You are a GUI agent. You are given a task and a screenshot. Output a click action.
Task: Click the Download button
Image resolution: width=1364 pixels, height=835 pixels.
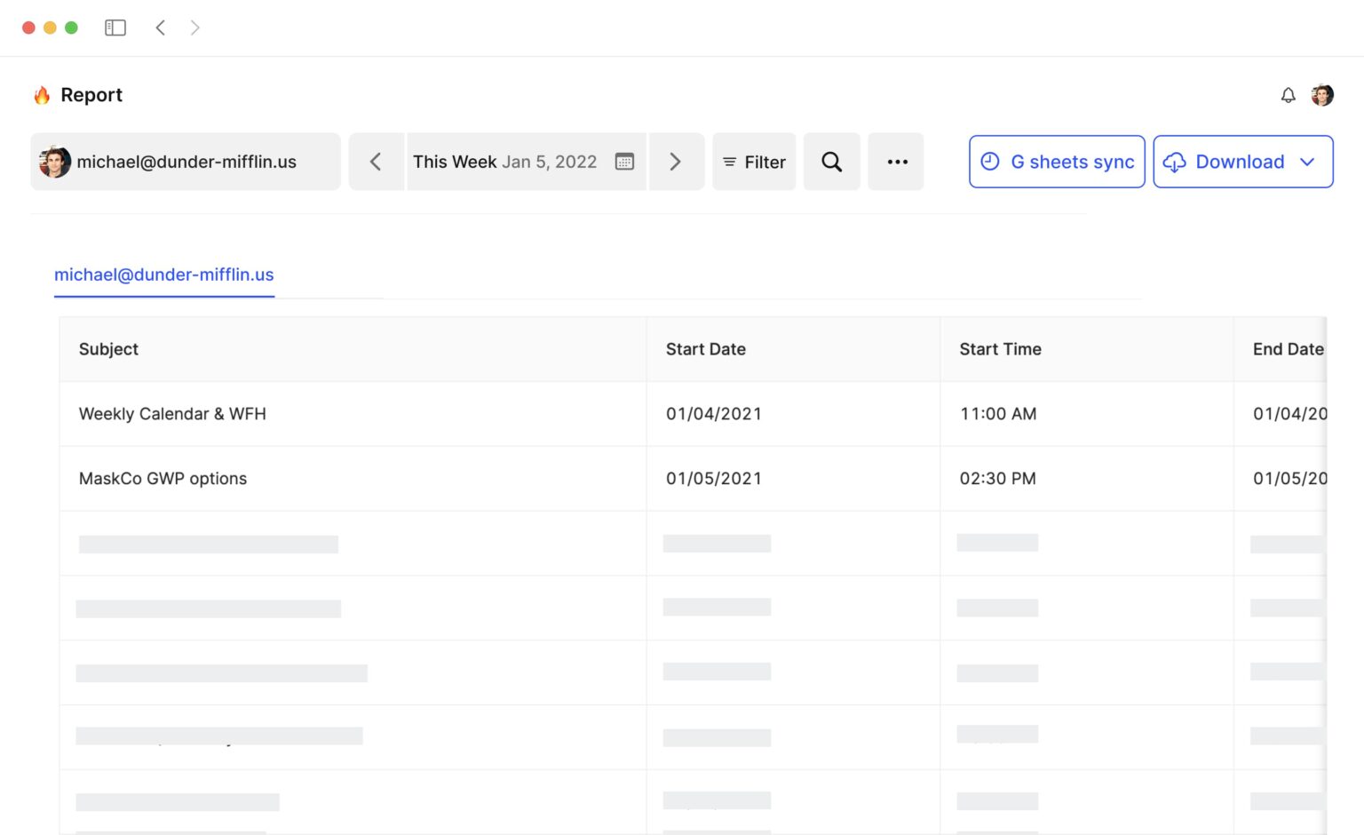pyautogui.click(x=1241, y=162)
